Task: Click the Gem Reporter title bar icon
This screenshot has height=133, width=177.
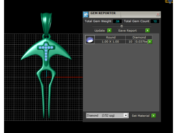Action: point(86,14)
